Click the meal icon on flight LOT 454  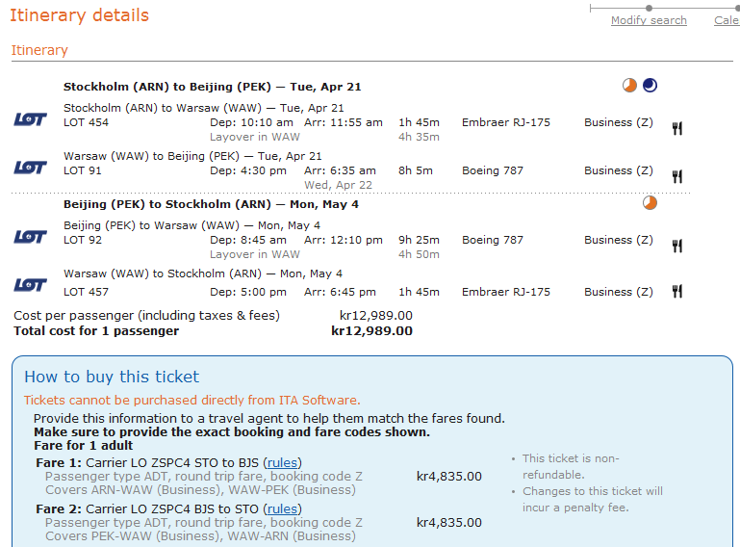coord(677,128)
